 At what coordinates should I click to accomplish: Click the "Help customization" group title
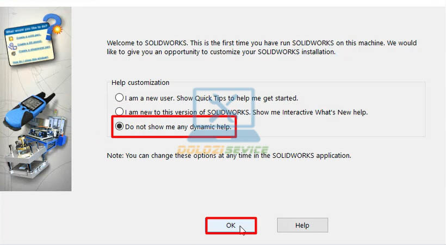click(140, 83)
